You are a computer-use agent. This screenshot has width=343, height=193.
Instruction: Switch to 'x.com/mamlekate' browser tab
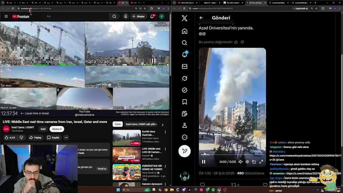(x=279, y=3)
